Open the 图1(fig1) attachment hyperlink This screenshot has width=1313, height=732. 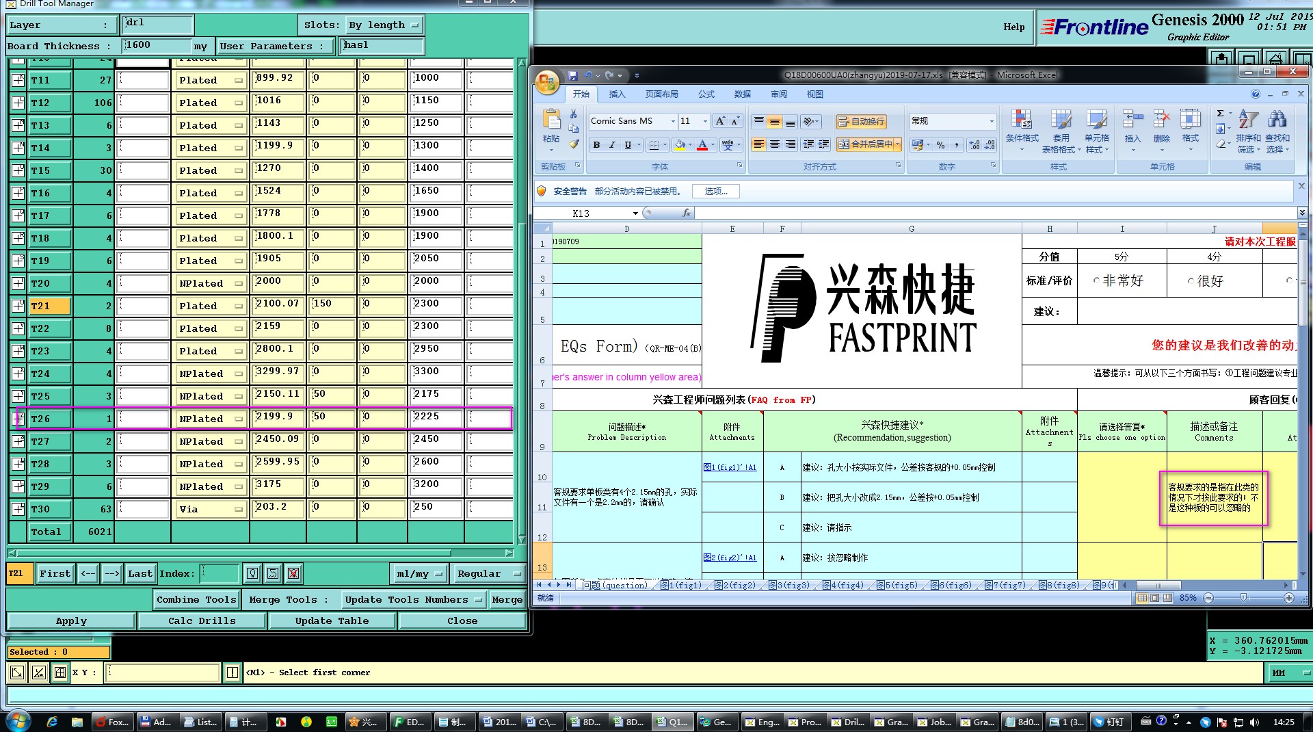(730, 467)
